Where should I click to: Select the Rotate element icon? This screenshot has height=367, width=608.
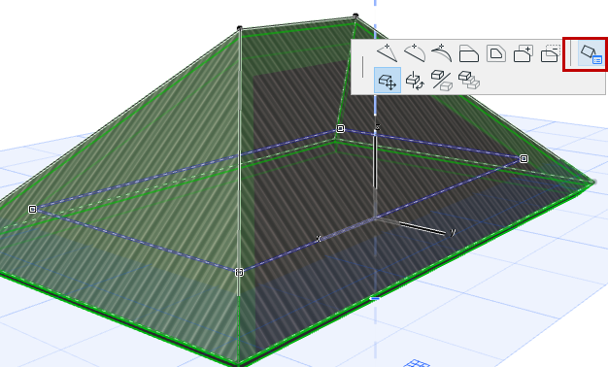click(415, 81)
